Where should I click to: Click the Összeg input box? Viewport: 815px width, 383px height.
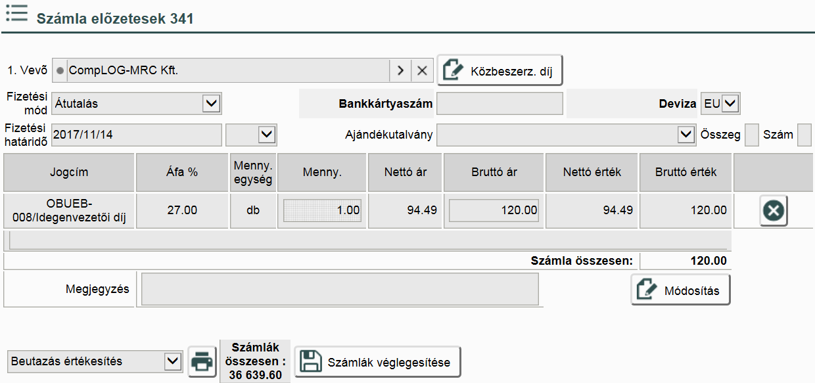point(751,135)
